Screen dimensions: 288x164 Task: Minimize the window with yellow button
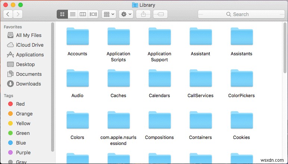(13, 5)
